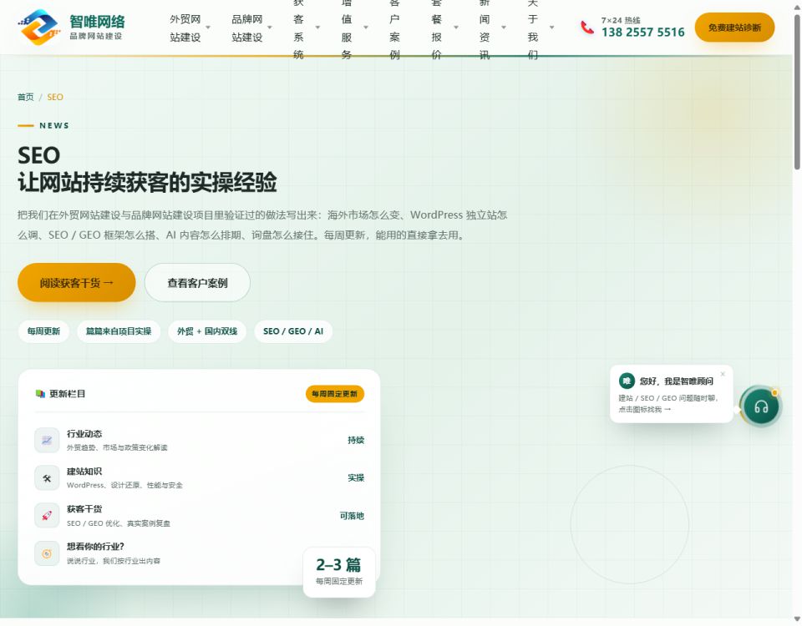This screenshot has height=626, width=802.
Task: Open the 获客系统 menu item
Action: (x=299, y=28)
